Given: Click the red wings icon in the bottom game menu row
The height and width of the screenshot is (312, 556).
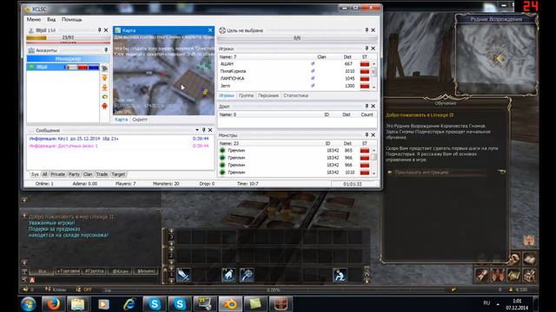Looking at the screenshot, I should click(x=498, y=275).
